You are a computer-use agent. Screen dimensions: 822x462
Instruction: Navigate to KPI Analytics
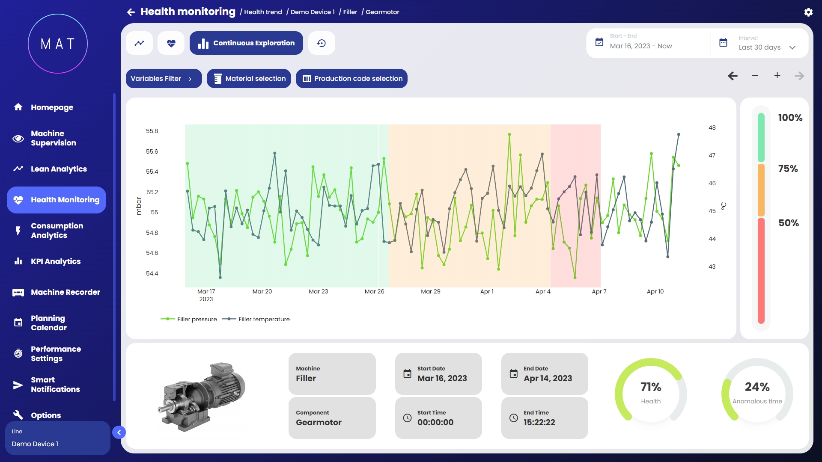[x=56, y=261]
